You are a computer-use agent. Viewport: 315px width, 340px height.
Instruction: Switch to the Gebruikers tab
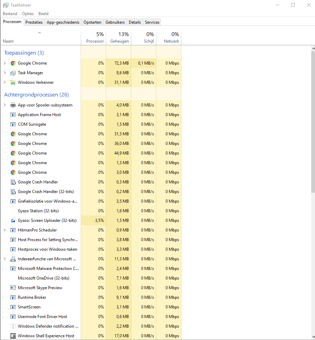coord(115,22)
